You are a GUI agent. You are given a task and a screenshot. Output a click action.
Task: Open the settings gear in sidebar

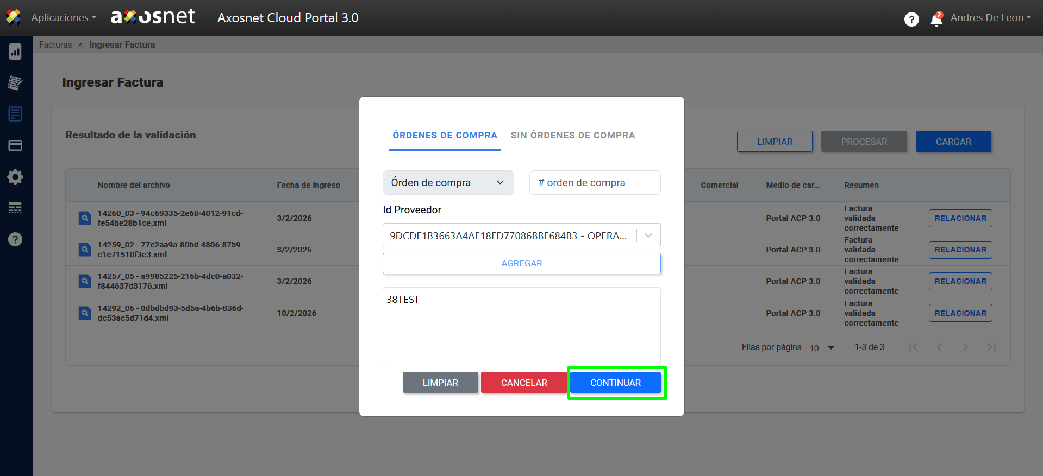click(15, 177)
